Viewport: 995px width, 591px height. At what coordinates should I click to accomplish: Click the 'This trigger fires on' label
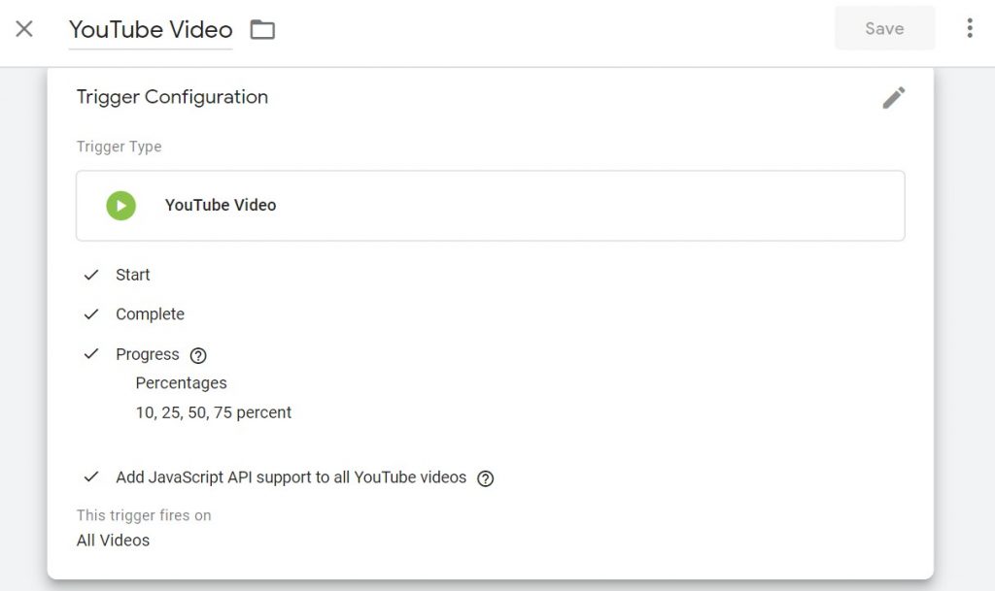[144, 515]
